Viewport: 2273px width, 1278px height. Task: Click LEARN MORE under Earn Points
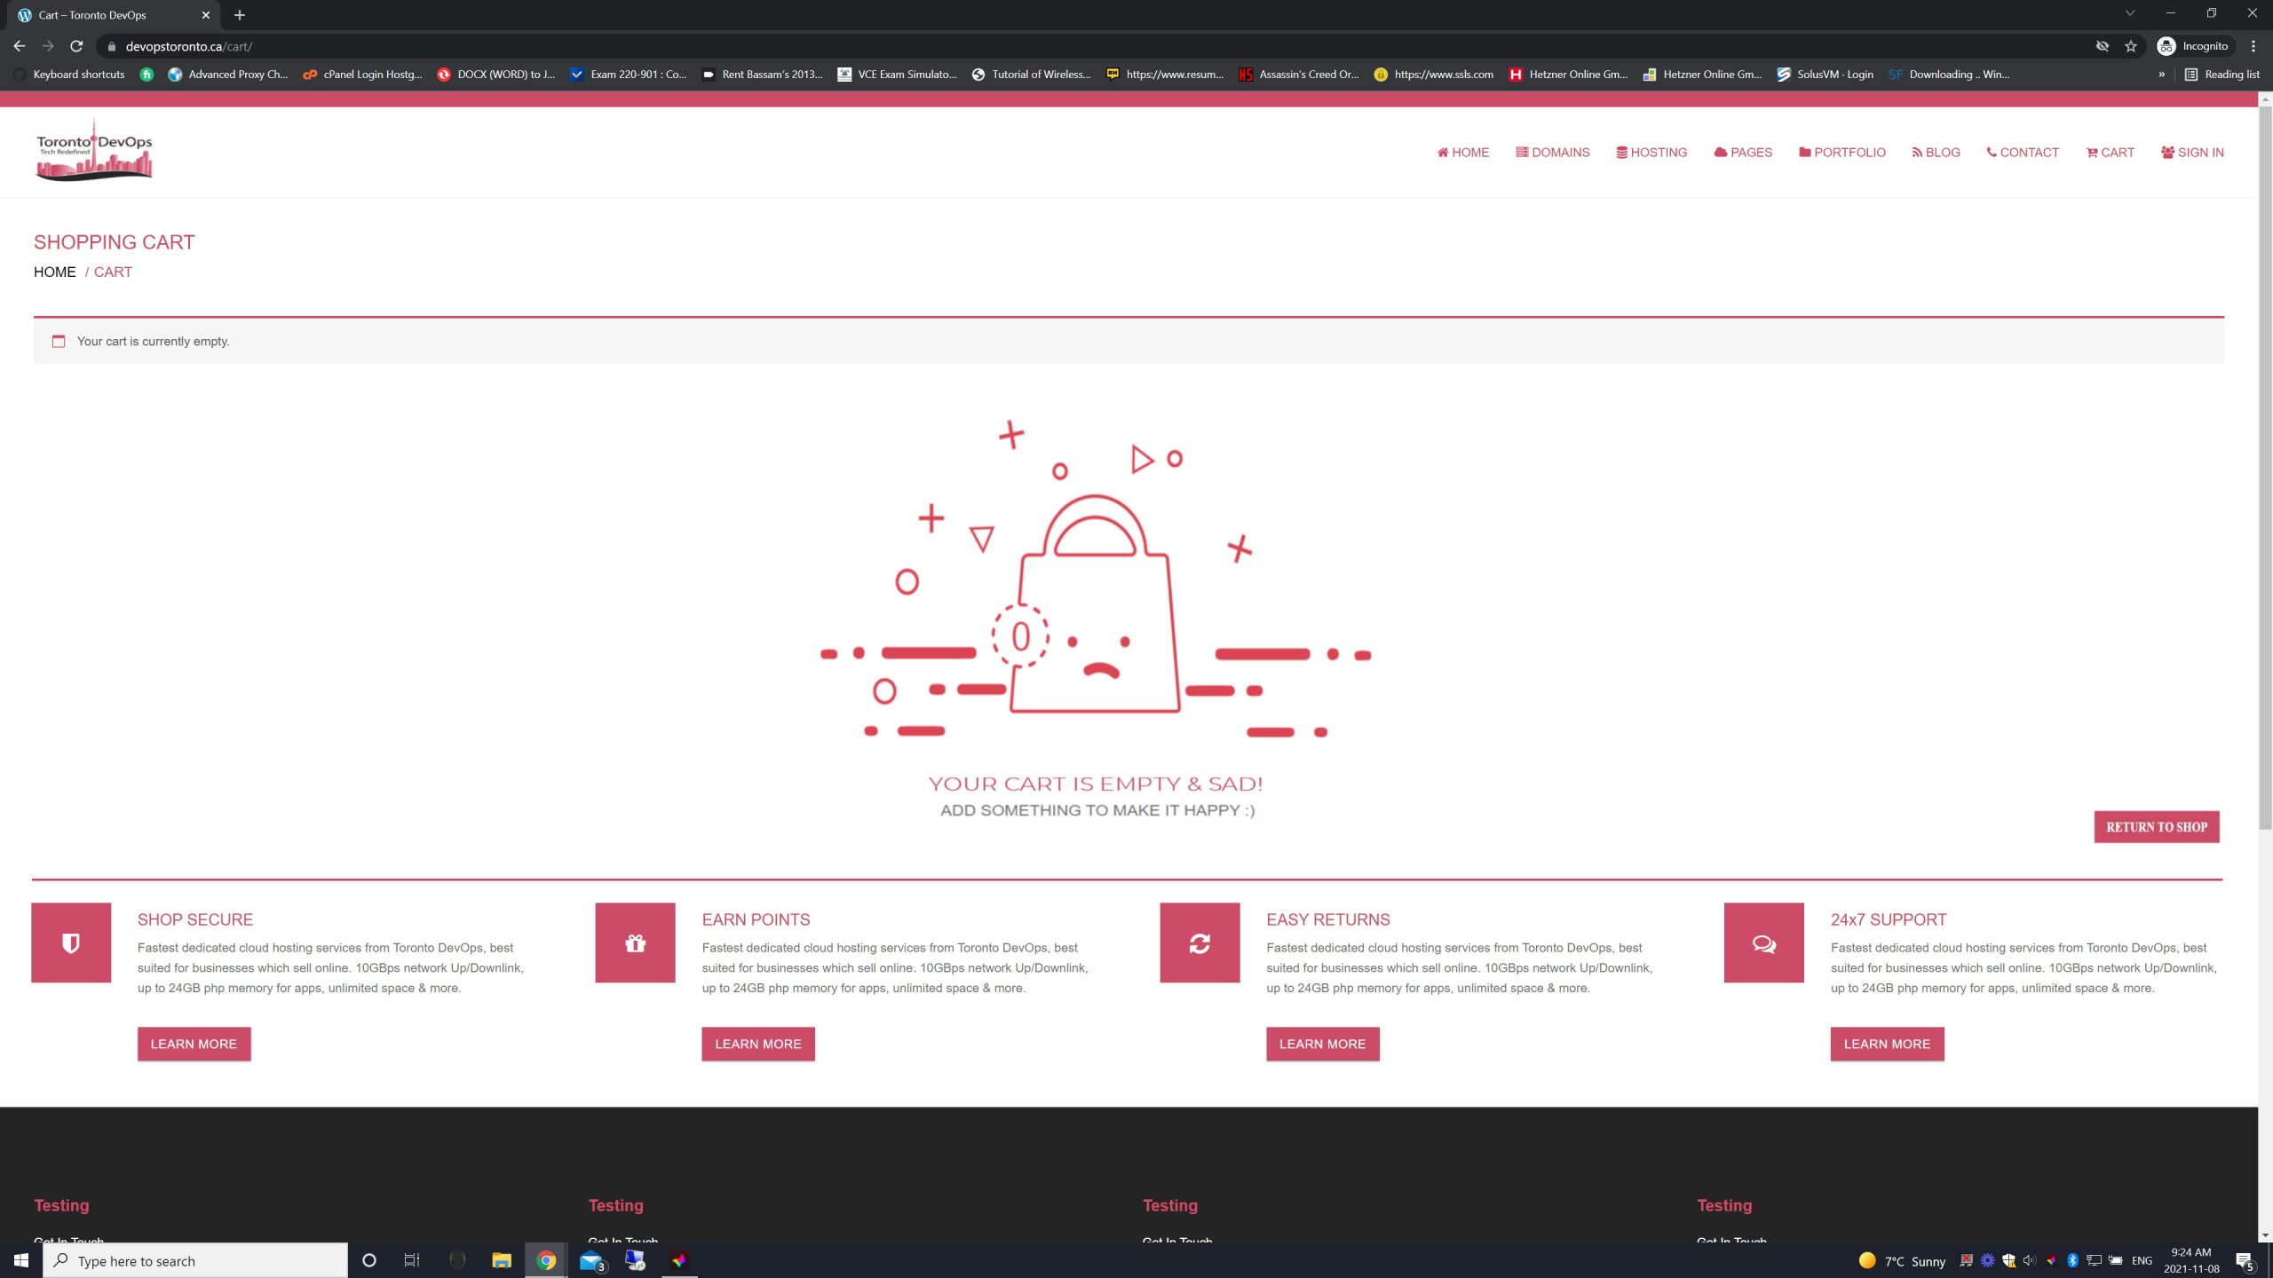coord(757,1044)
